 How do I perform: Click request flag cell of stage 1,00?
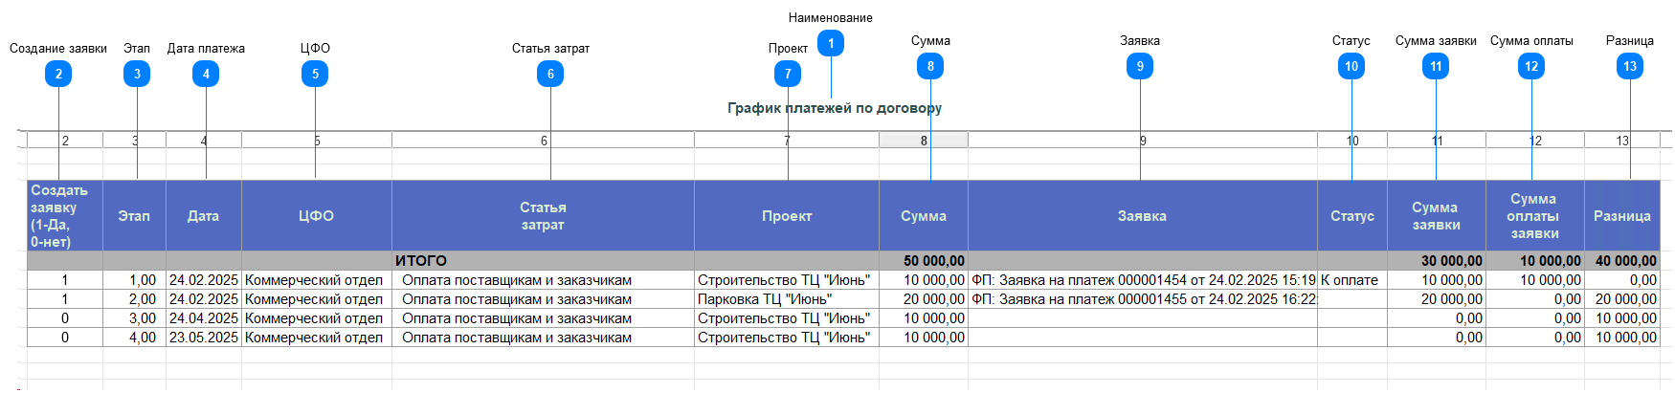(x=65, y=280)
